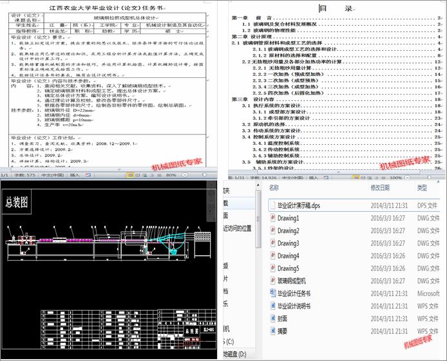This screenshot has width=447, height=361.
Task: Toggle 插入 insert mode in right Word window
Action: coord(313,178)
